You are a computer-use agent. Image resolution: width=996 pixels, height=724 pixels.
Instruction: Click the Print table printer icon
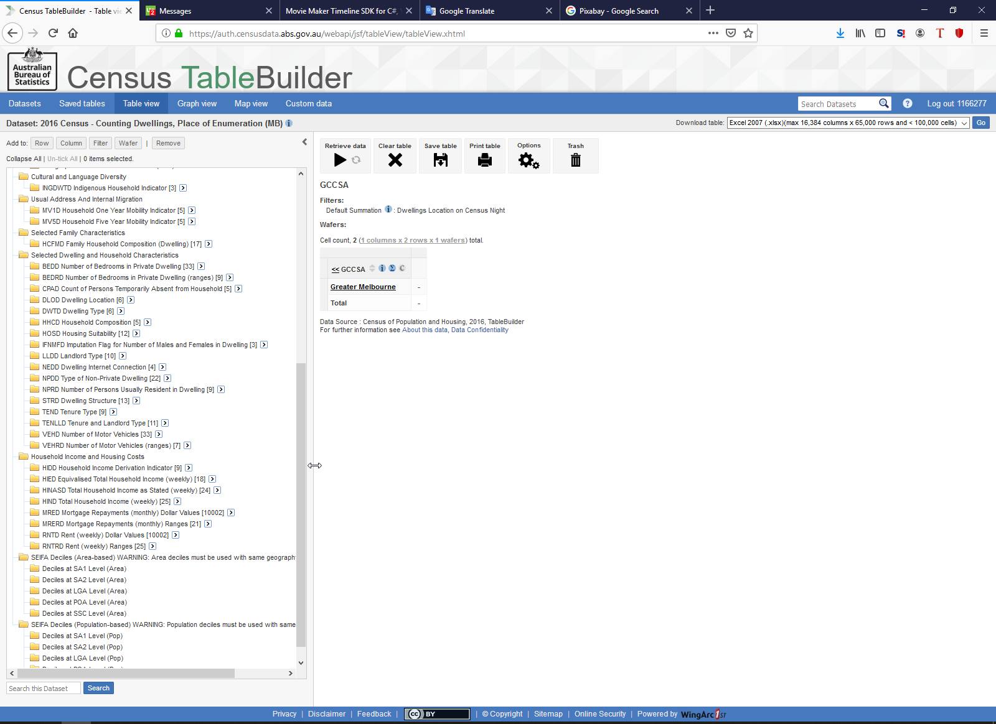485,160
